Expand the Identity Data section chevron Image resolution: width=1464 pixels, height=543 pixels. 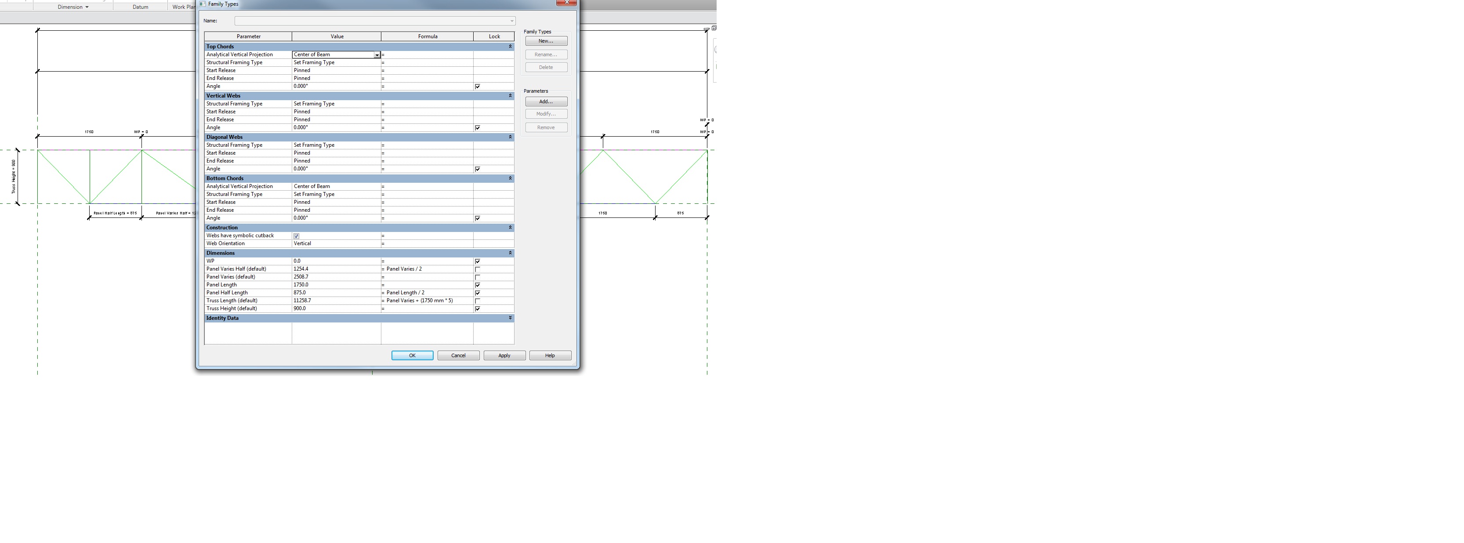510,318
